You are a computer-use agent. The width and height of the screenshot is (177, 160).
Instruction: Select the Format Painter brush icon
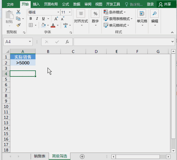19,25
